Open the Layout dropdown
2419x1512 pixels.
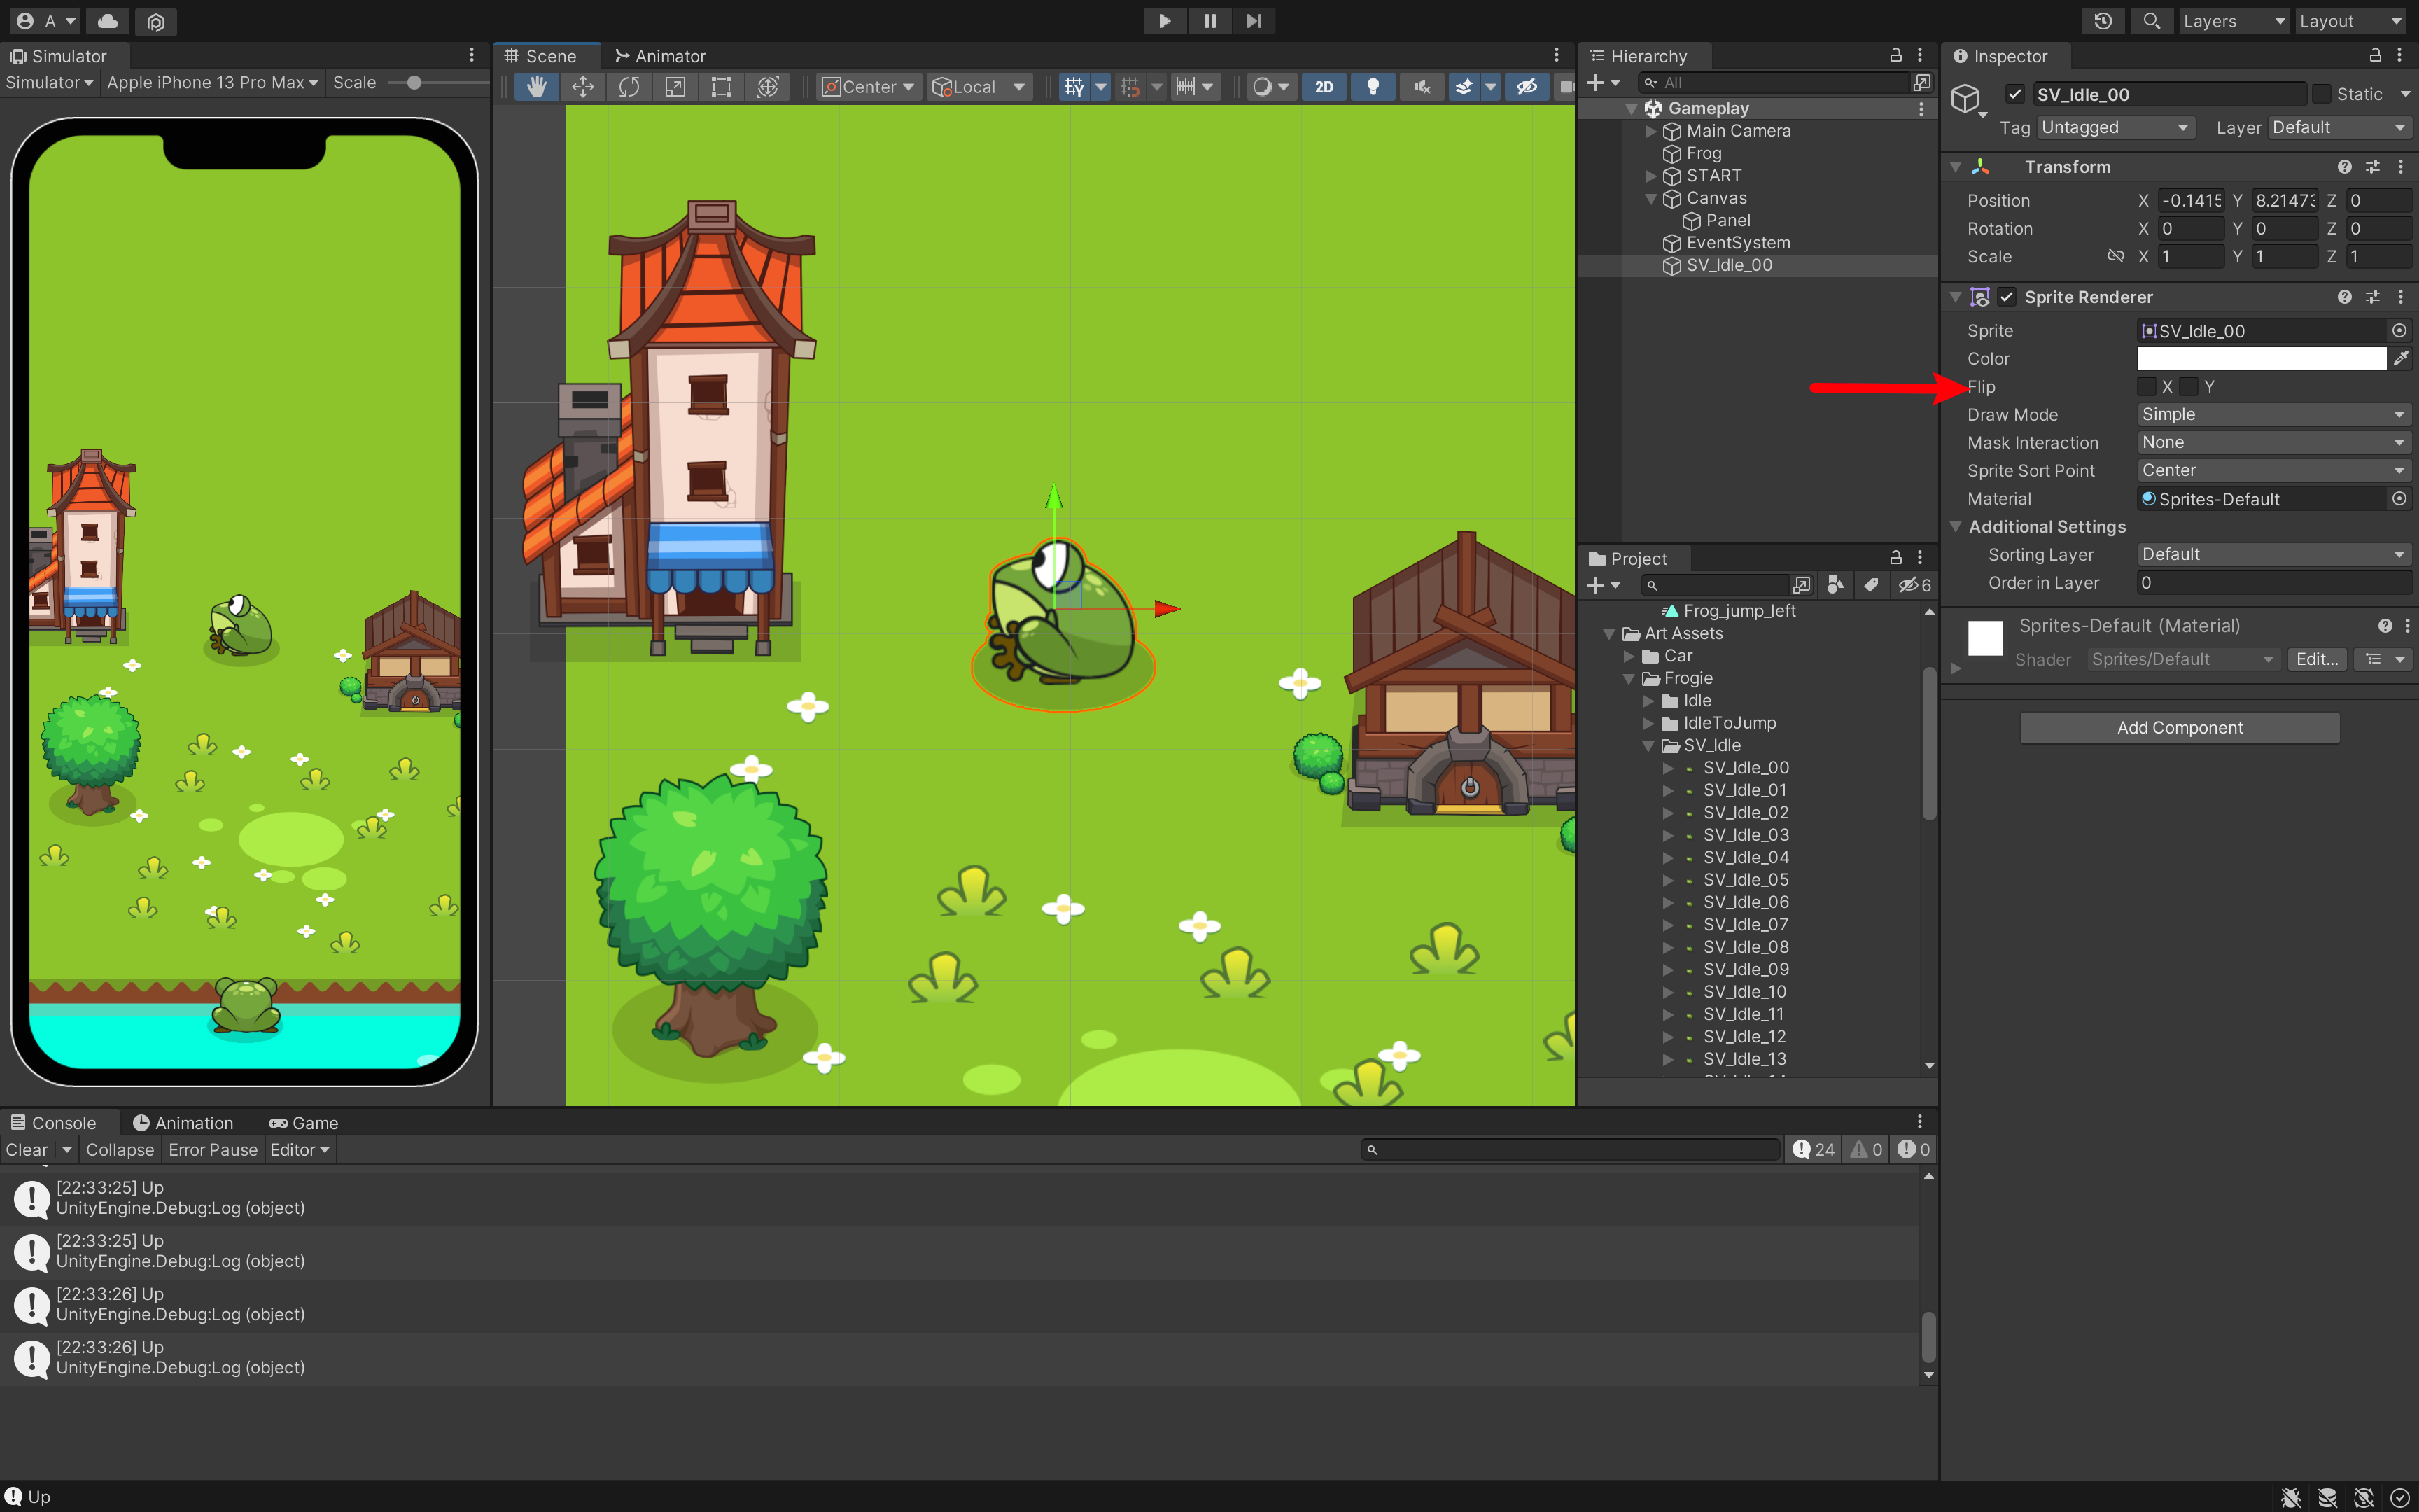(2350, 21)
